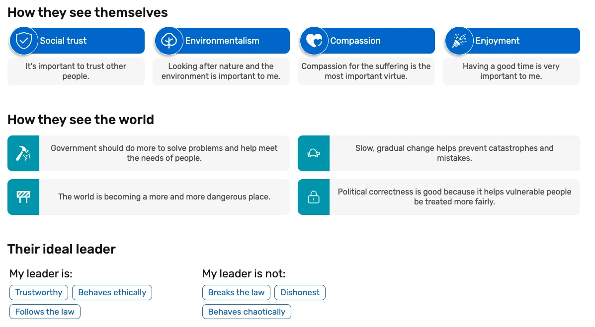This screenshot has height=327, width=595.
Task: Click the barrier icon beside dangerous world
Action: (x=23, y=197)
